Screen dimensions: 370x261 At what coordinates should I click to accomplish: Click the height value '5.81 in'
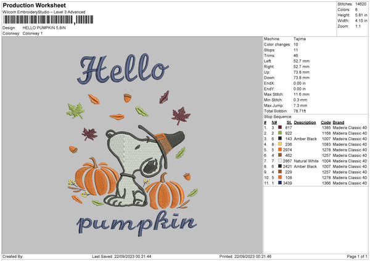pos(361,15)
